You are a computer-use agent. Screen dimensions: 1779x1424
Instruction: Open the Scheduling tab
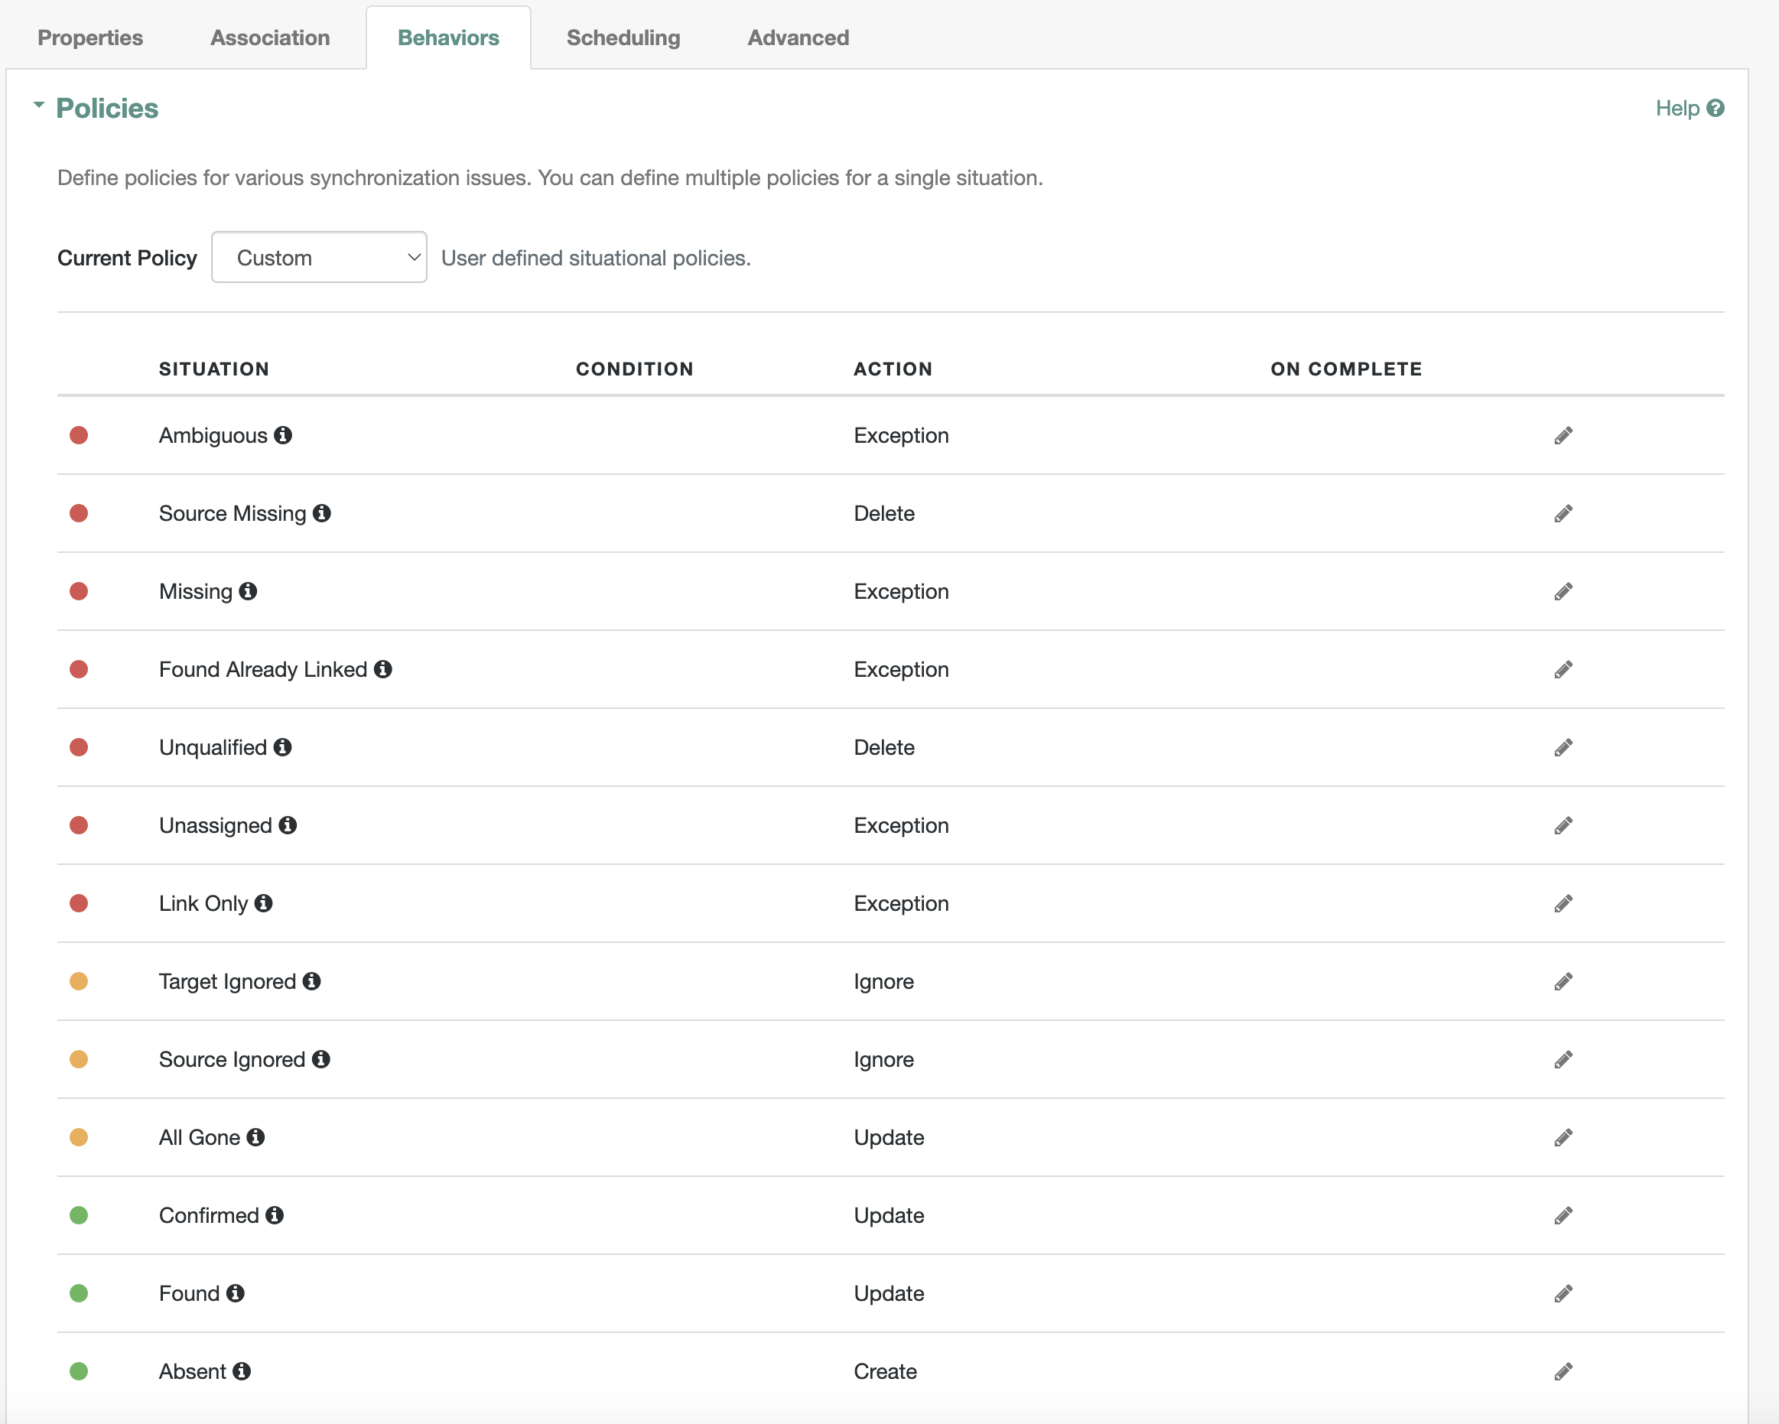tap(623, 38)
